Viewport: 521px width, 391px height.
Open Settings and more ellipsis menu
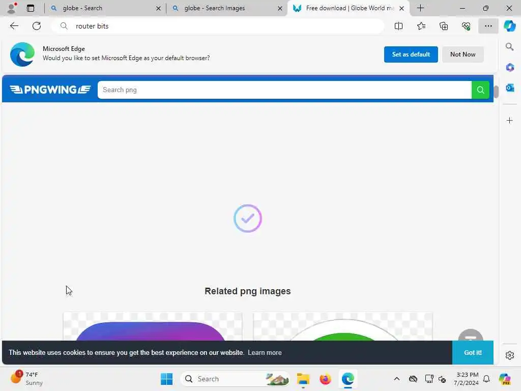click(x=488, y=26)
